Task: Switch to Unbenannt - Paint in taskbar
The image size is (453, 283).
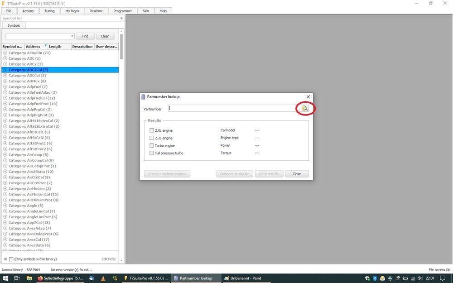Action: (x=247, y=278)
